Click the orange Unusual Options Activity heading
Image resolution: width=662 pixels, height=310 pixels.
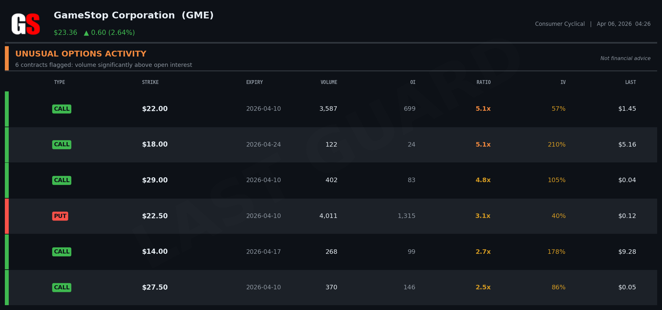pyautogui.click(x=81, y=54)
